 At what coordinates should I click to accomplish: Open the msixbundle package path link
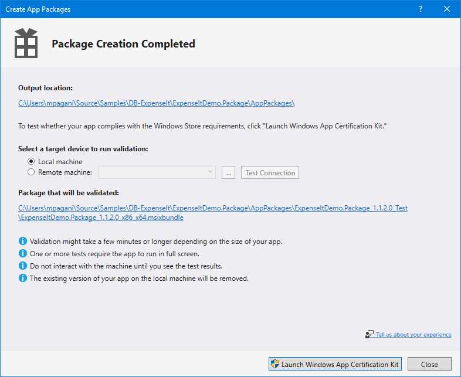pyautogui.click(x=213, y=213)
